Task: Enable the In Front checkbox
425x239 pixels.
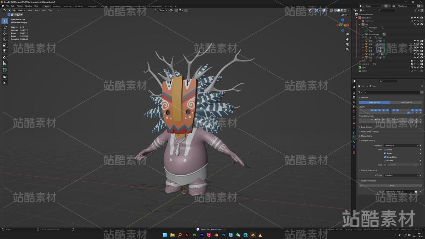Action: click(385, 161)
